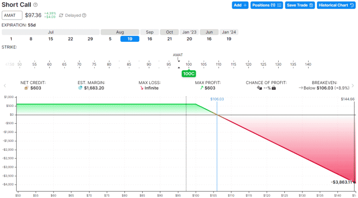Viewport: 358px width, 198px height.
Task: Select the Aug 19 expiration date
Action: [130, 39]
